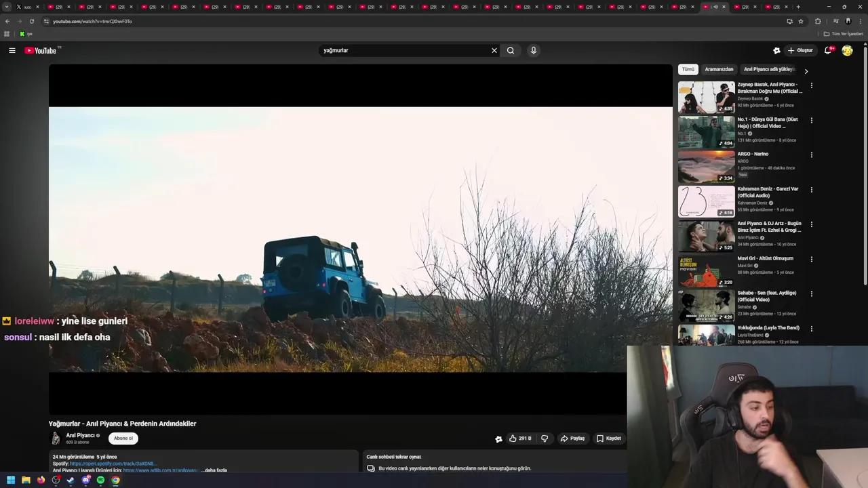
Task: Select the Tümü filter chip
Action: (x=688, y=69)
